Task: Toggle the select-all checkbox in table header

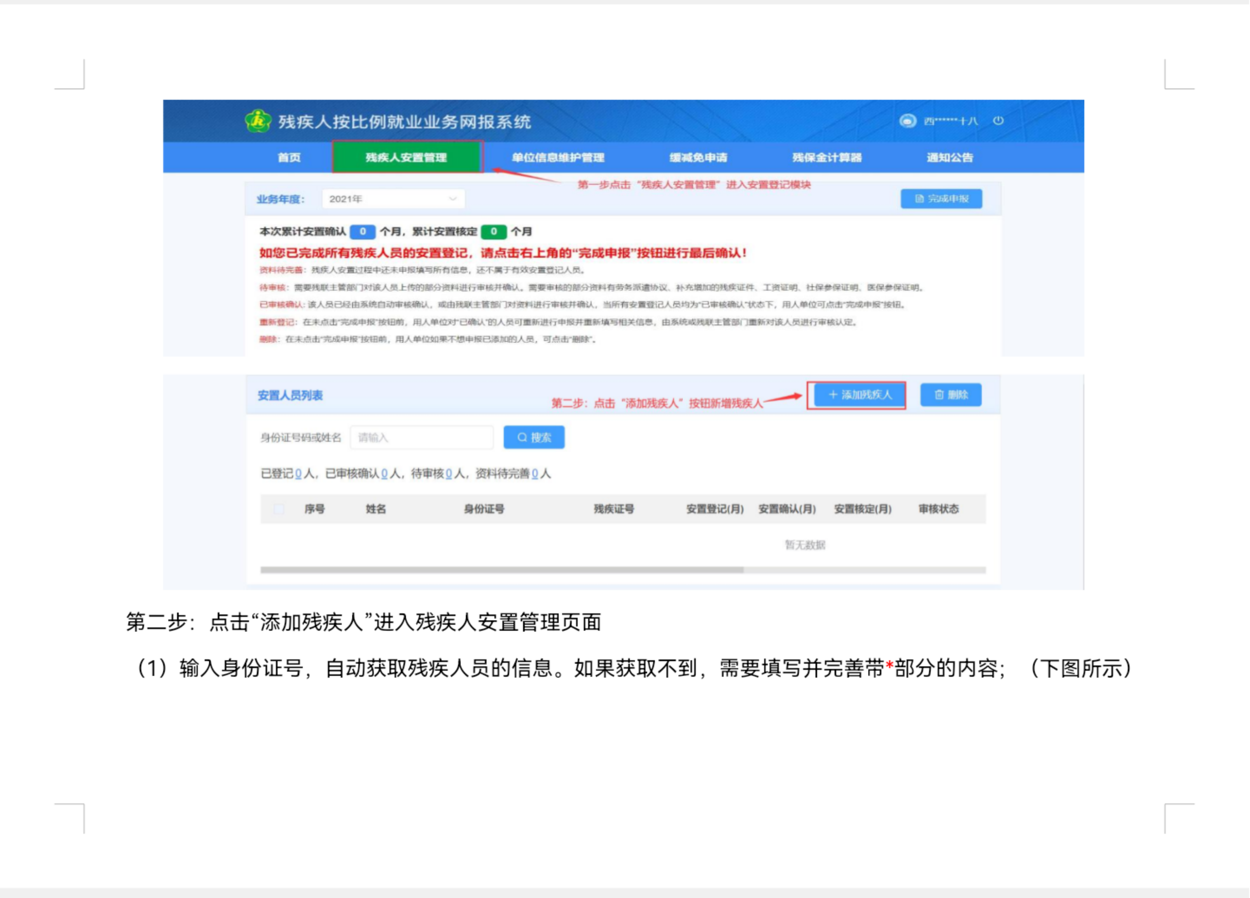Action: [279, 509]
